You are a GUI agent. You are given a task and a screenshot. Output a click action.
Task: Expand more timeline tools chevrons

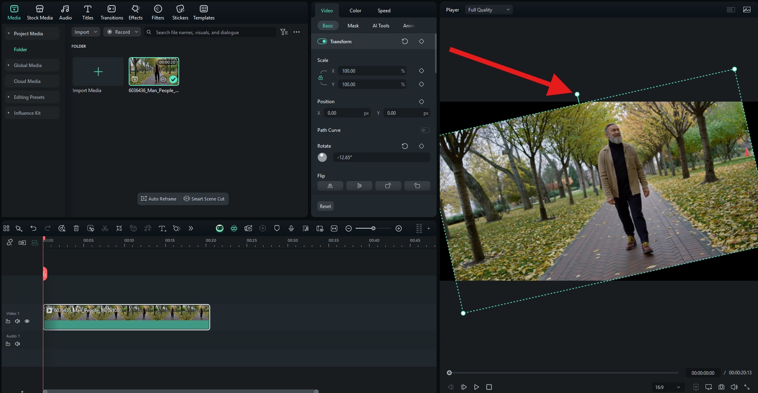(x=191, y=228)
